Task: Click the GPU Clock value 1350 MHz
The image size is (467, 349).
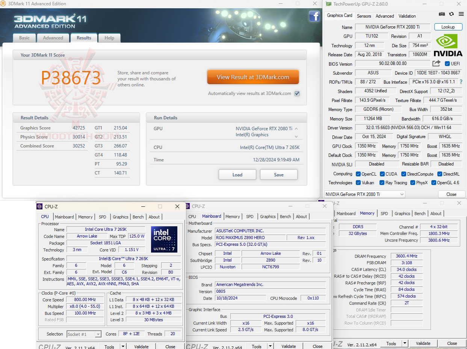Action: tap(367, 146)
